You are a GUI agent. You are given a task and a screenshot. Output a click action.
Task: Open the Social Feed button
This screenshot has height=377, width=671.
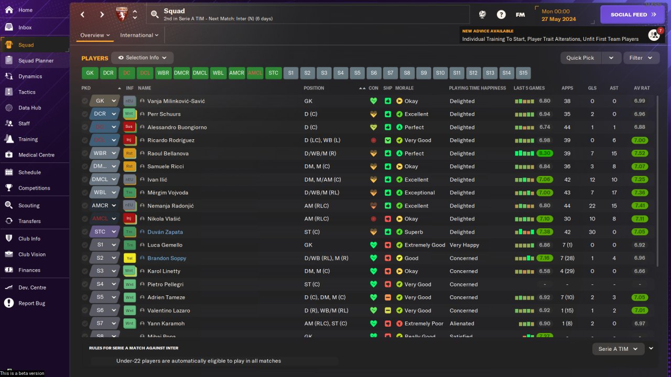point(633,15)
